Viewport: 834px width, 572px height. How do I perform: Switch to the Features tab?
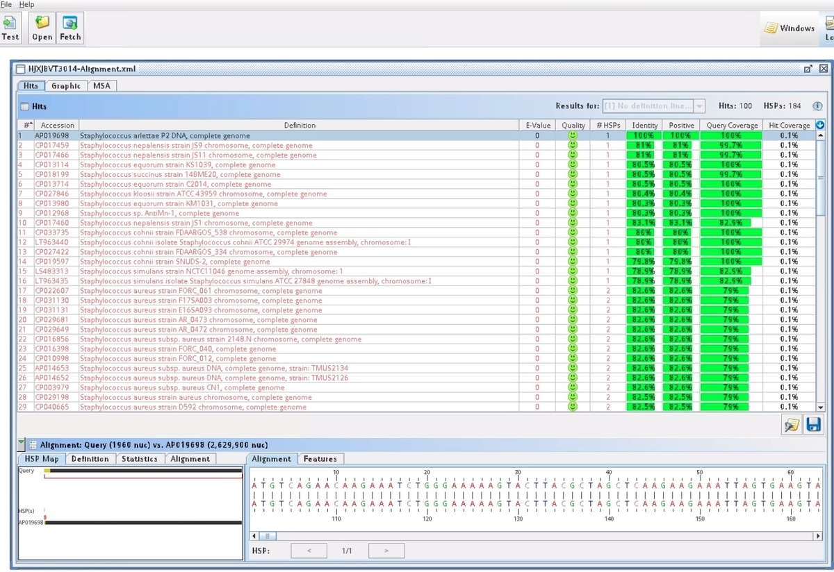[x=320, y=459]
